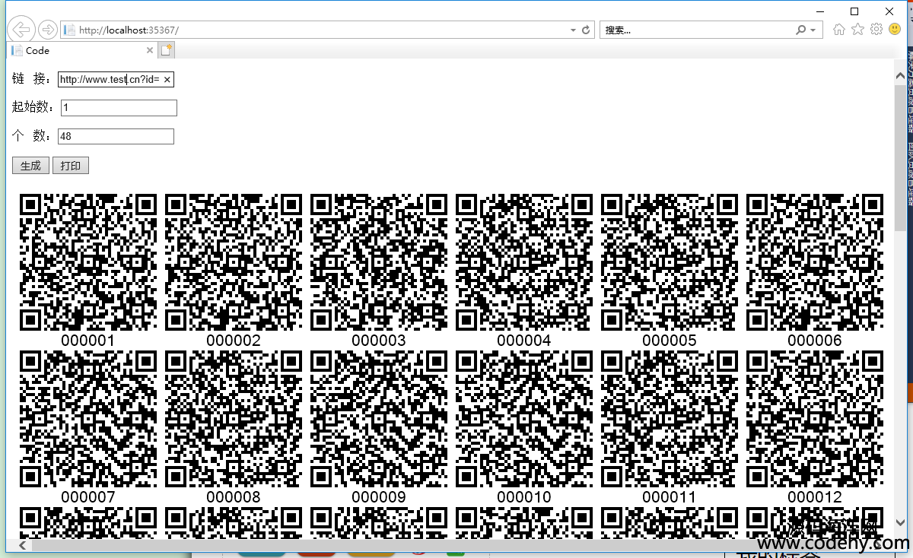The image size is (913, 558).
Task: Click the smiley feedback icon
Action: [895, 30]
